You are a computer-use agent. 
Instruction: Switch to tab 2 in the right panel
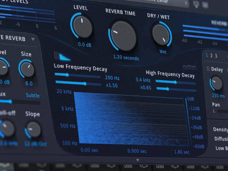[x=211, y=55]
